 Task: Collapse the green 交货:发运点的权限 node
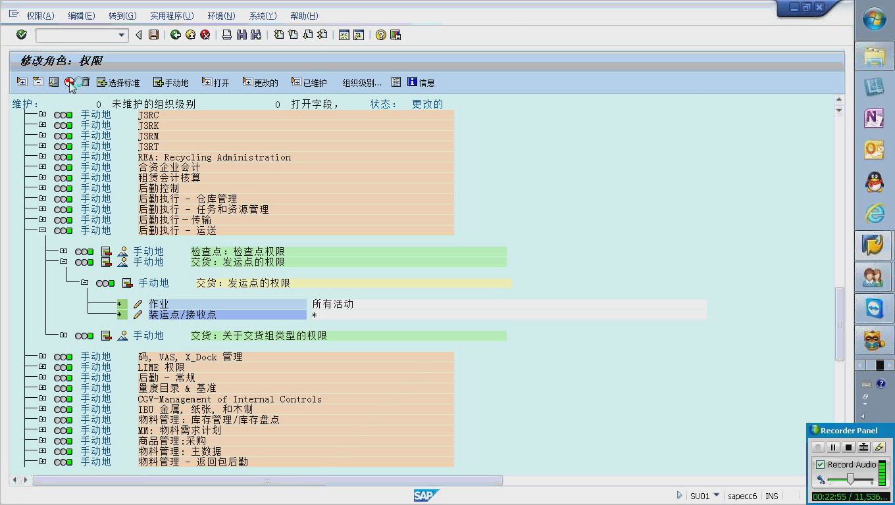point(63,262)
